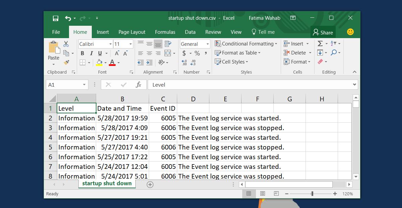
Task: Open the General number format dropdown
Action: point(208,44)
